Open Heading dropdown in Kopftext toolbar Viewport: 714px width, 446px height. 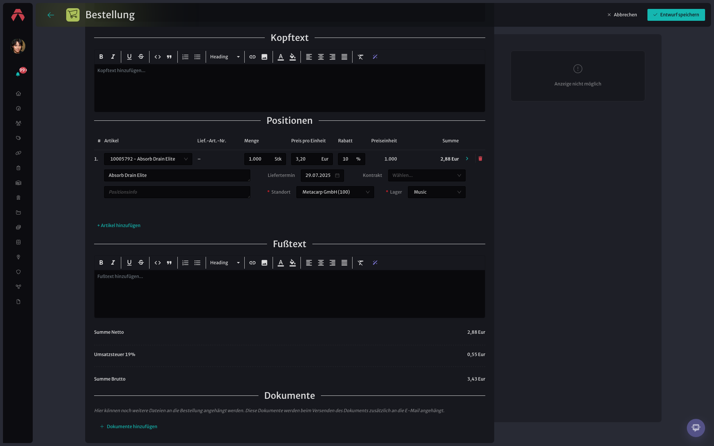coord(225,57)
